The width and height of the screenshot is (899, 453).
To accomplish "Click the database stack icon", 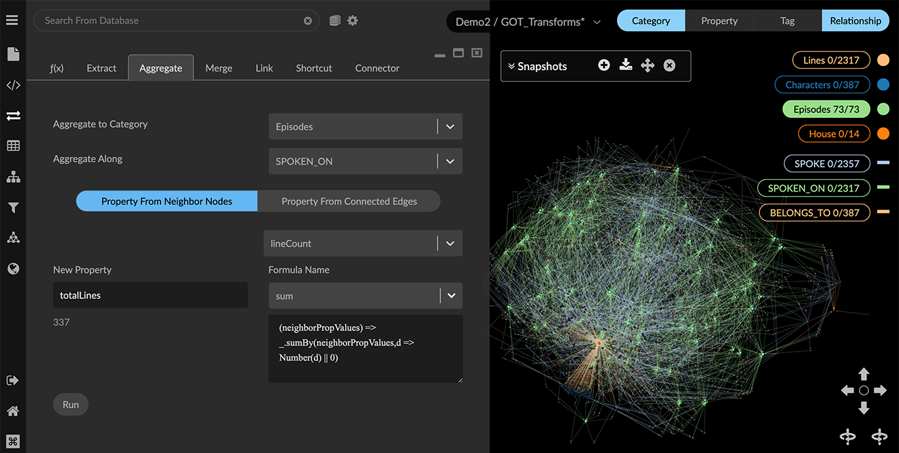I will pyautogui.click(x=334, y=20).
